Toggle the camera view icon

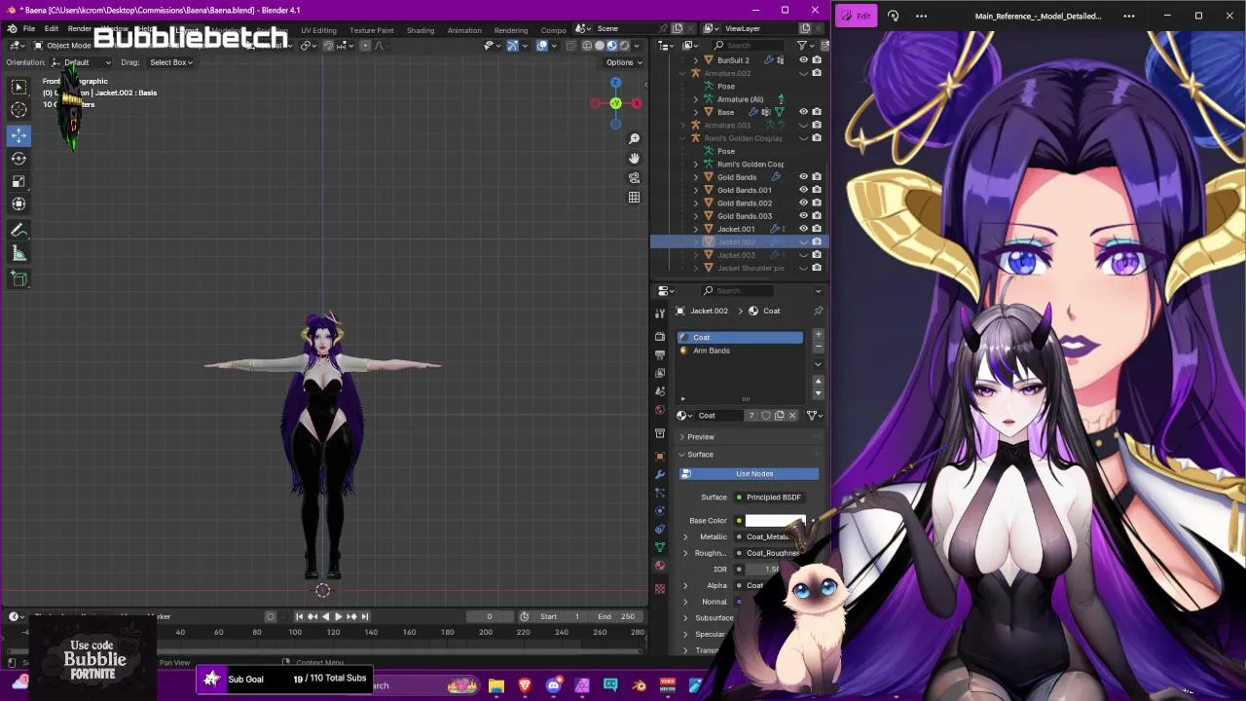[x=634, y=178]
